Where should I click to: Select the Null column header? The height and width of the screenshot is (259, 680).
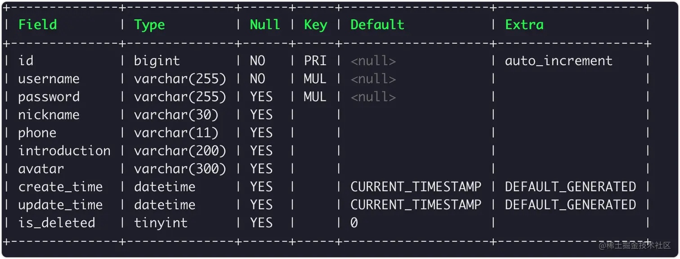[265, 24]
